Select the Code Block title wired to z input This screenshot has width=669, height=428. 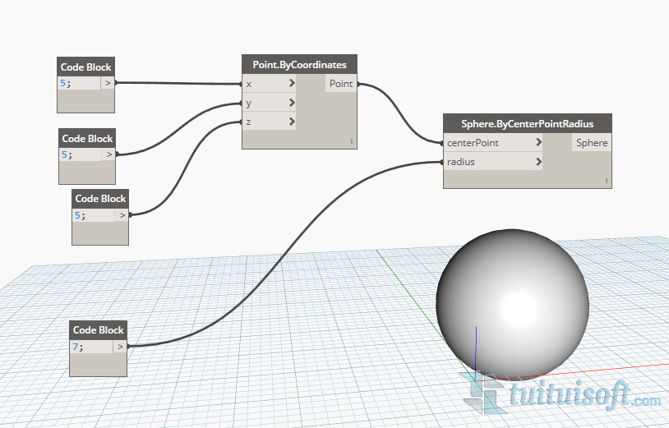[100, 198]
